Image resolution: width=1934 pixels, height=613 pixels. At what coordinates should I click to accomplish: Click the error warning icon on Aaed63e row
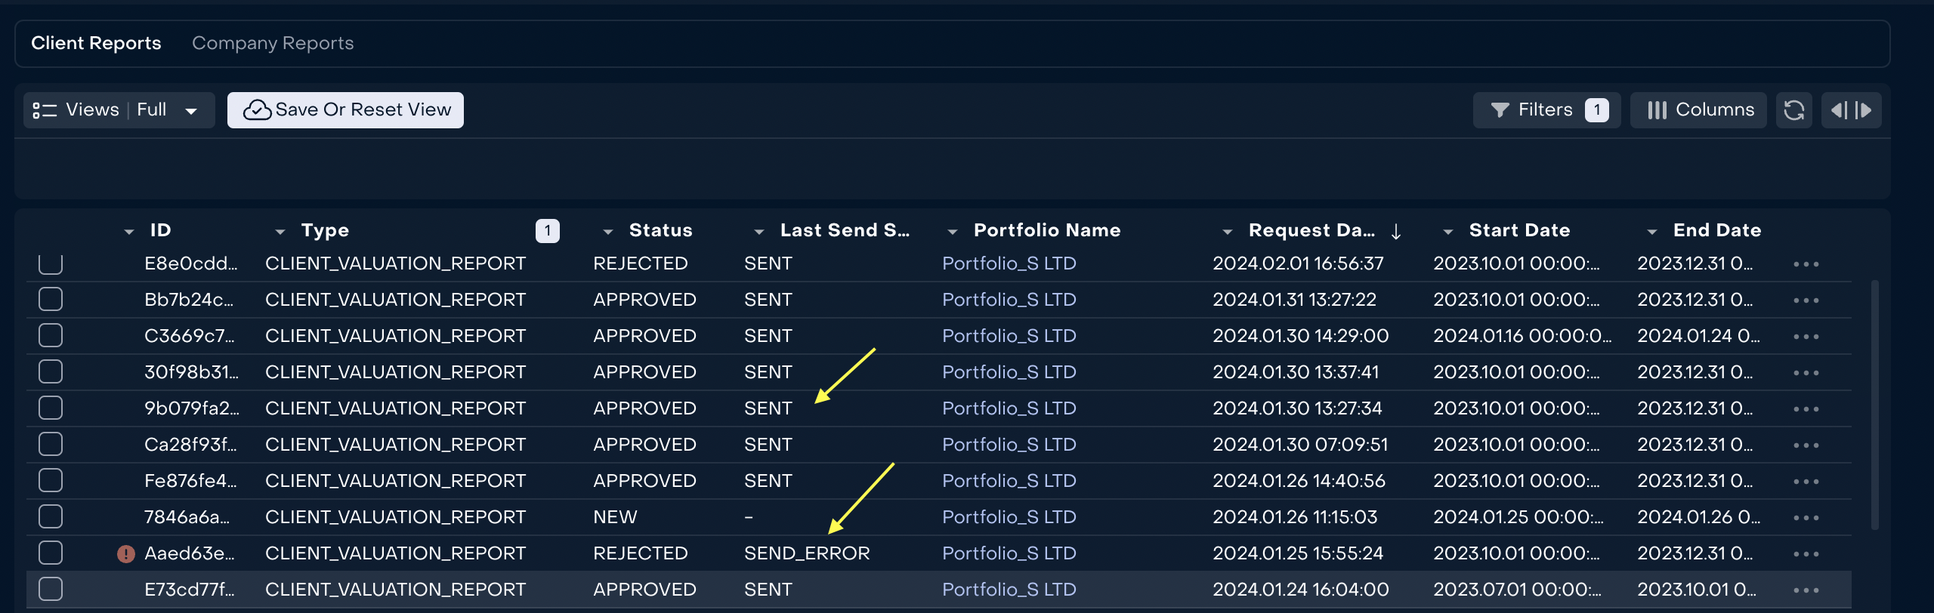point(125,554)
